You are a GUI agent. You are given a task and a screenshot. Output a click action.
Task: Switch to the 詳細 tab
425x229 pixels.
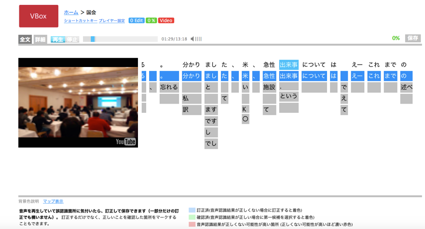pyautogui.click(x=41, y=40)
